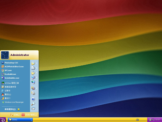Screen dimensions: 162x122
Task: Open the Help question mark icon
Action: [x=33, y=99]
